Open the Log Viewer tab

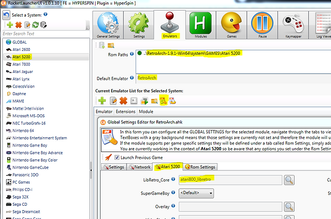tap(320, 25)
